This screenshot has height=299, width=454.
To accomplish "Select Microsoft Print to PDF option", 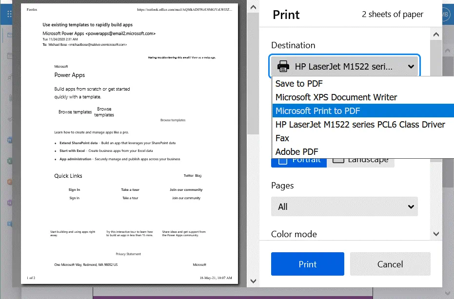I will coord(317,111).
